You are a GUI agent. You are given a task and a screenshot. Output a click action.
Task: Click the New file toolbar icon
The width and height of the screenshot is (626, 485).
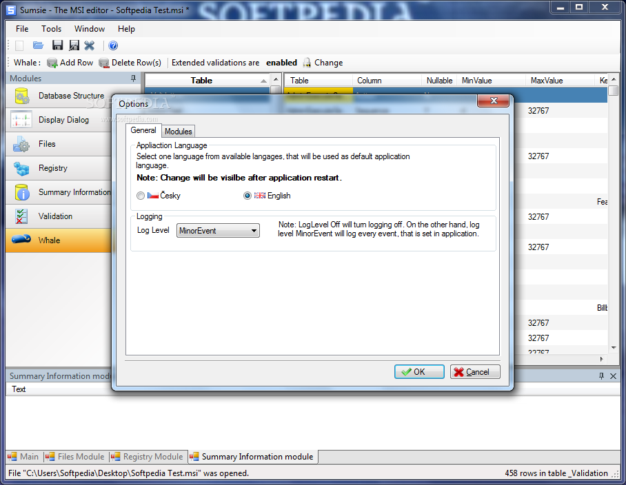[x=19, y=45]
